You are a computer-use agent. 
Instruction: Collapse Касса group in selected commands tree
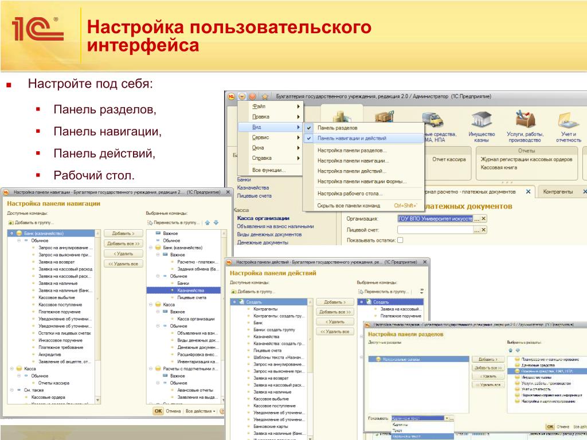151,305
